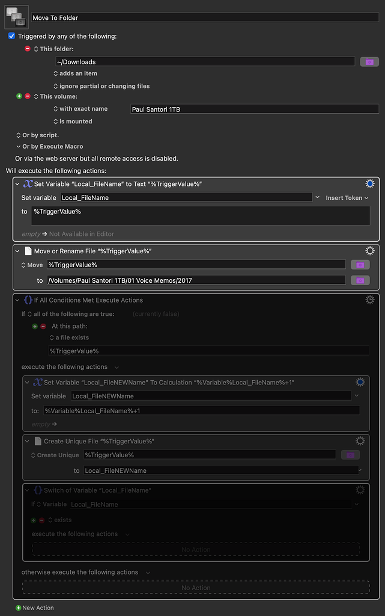The height and width of the screenshot is (616, 385).
Task: Change the This folder trigger type
Action: point(53,49)
